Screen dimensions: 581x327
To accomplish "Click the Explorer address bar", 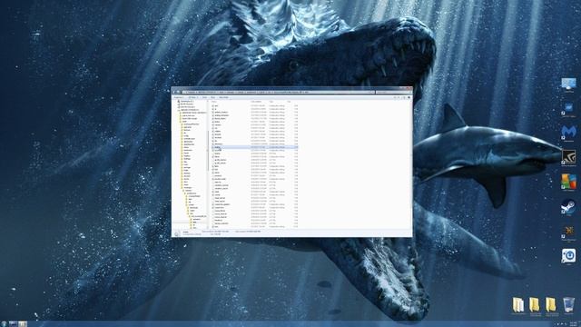I will coord(278,92).
